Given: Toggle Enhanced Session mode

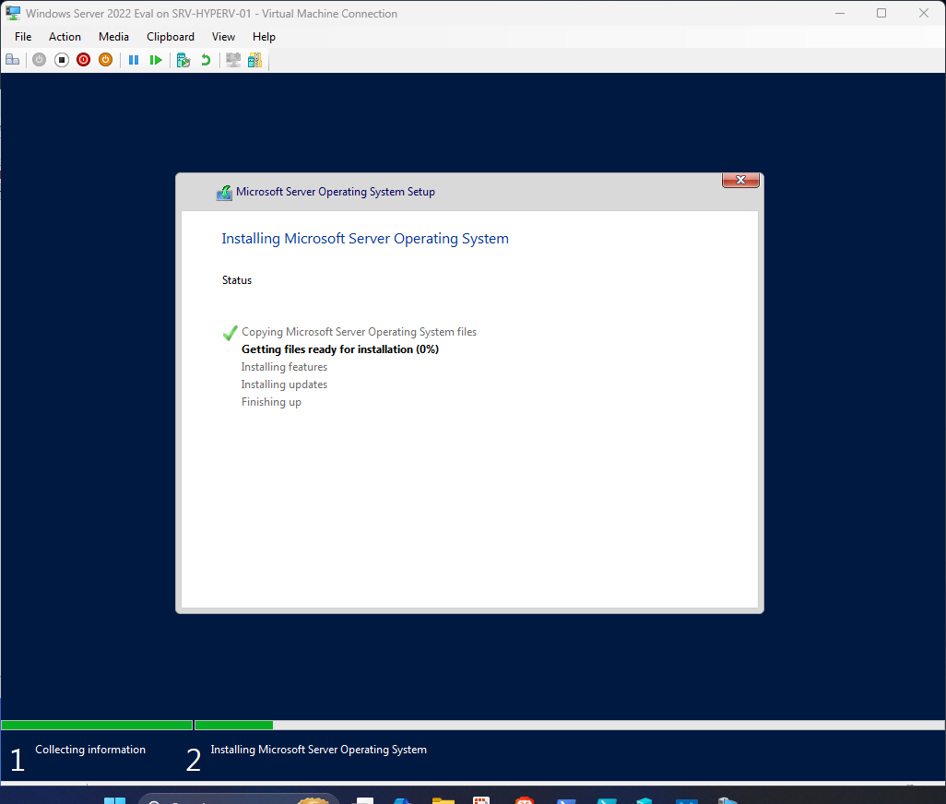Looking at the screenshot, I should (x=232, y=59).
